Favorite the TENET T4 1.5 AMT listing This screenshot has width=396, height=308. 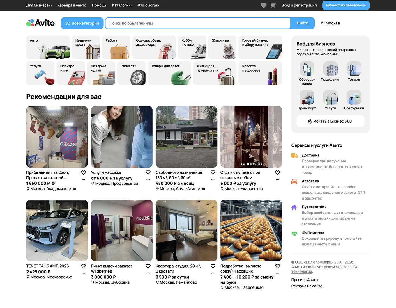84,266
